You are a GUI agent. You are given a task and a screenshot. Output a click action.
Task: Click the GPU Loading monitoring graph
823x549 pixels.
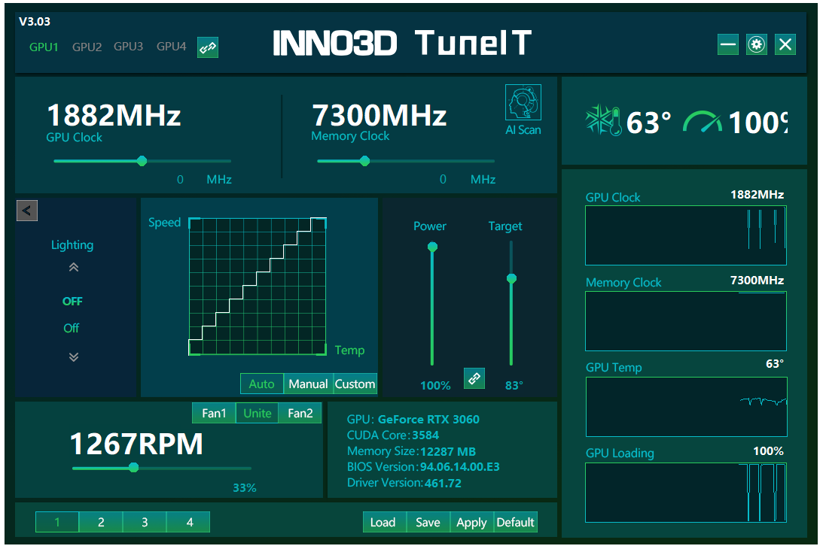pyautogui.click(x=685, y=493)
